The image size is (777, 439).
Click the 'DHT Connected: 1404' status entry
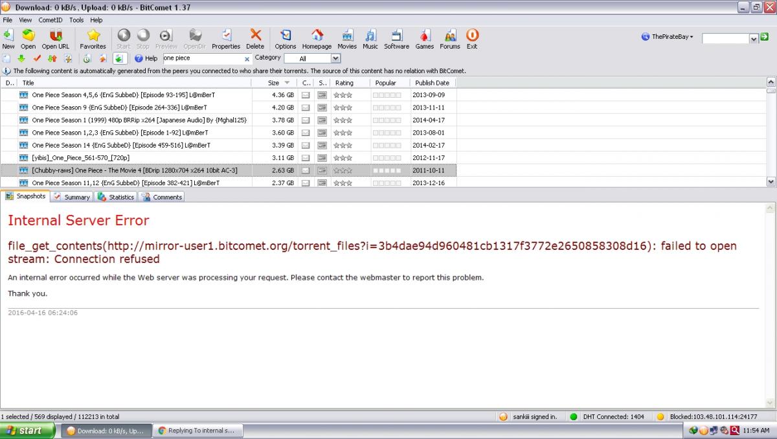click(607, 417)
